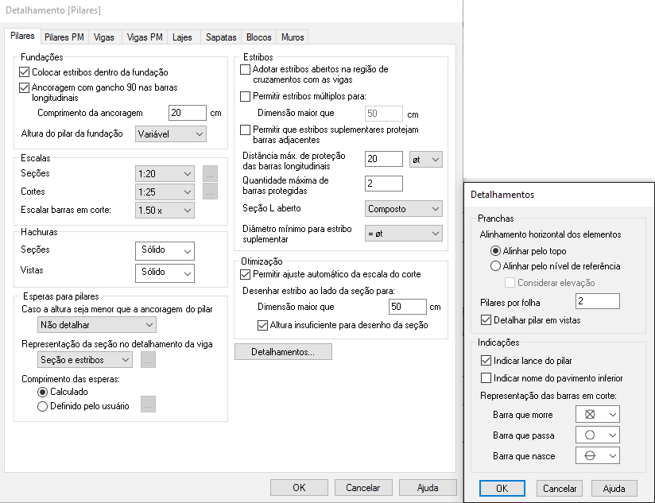The width and height of the screenshot is (655, 503).
Task: Click OK in the Detalhamento Pilares window
Action: coord(299,488)
